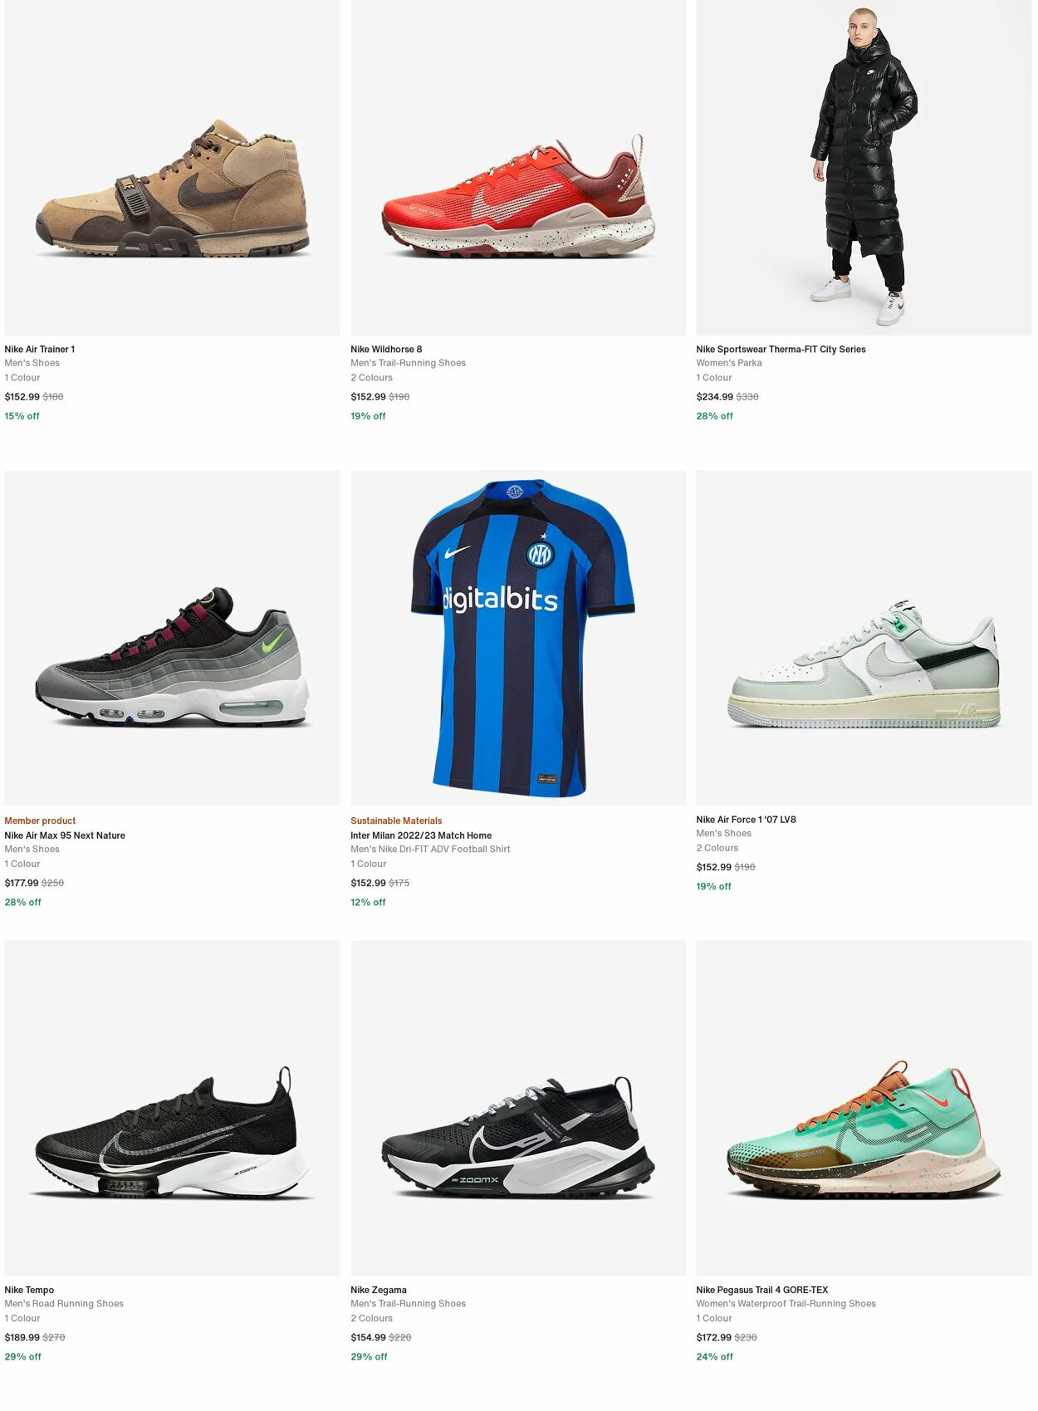This screenshot has height=1411, width=1038.
Task: Click the tan Nike Air Trainer 1 shoe image
Action: [x=173, y=166]
